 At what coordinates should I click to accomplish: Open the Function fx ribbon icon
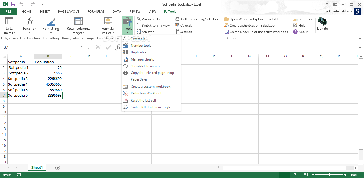coord(30,21)
